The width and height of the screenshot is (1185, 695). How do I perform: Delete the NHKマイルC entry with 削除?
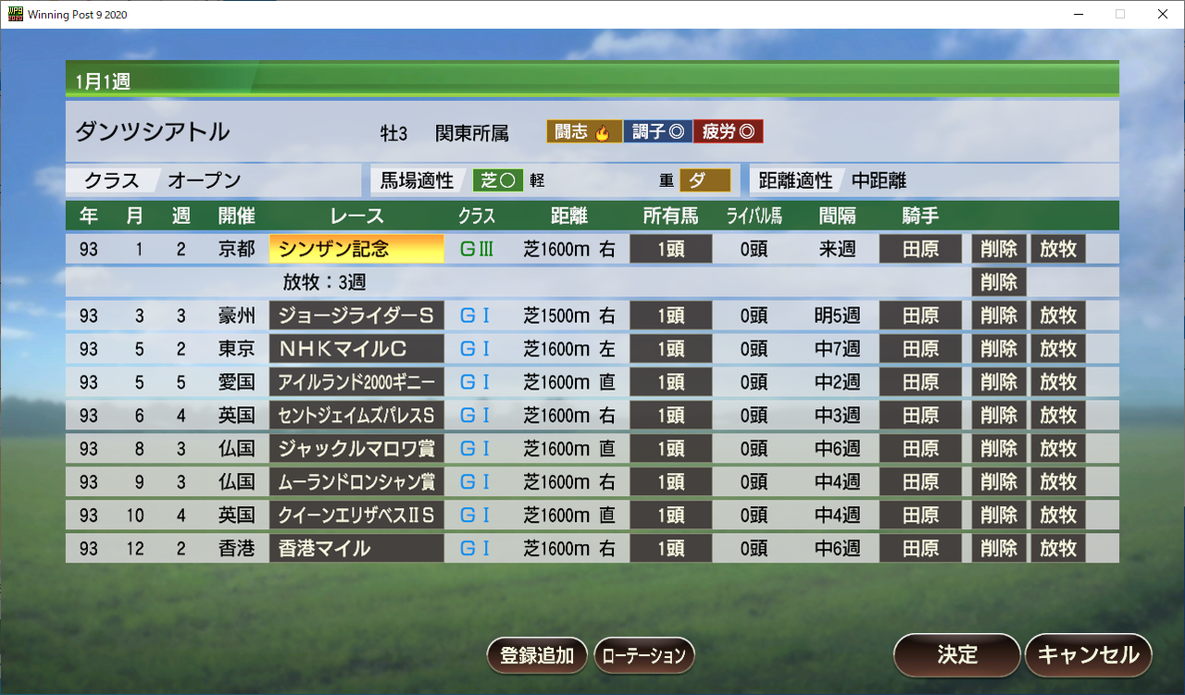coord(999,349)
